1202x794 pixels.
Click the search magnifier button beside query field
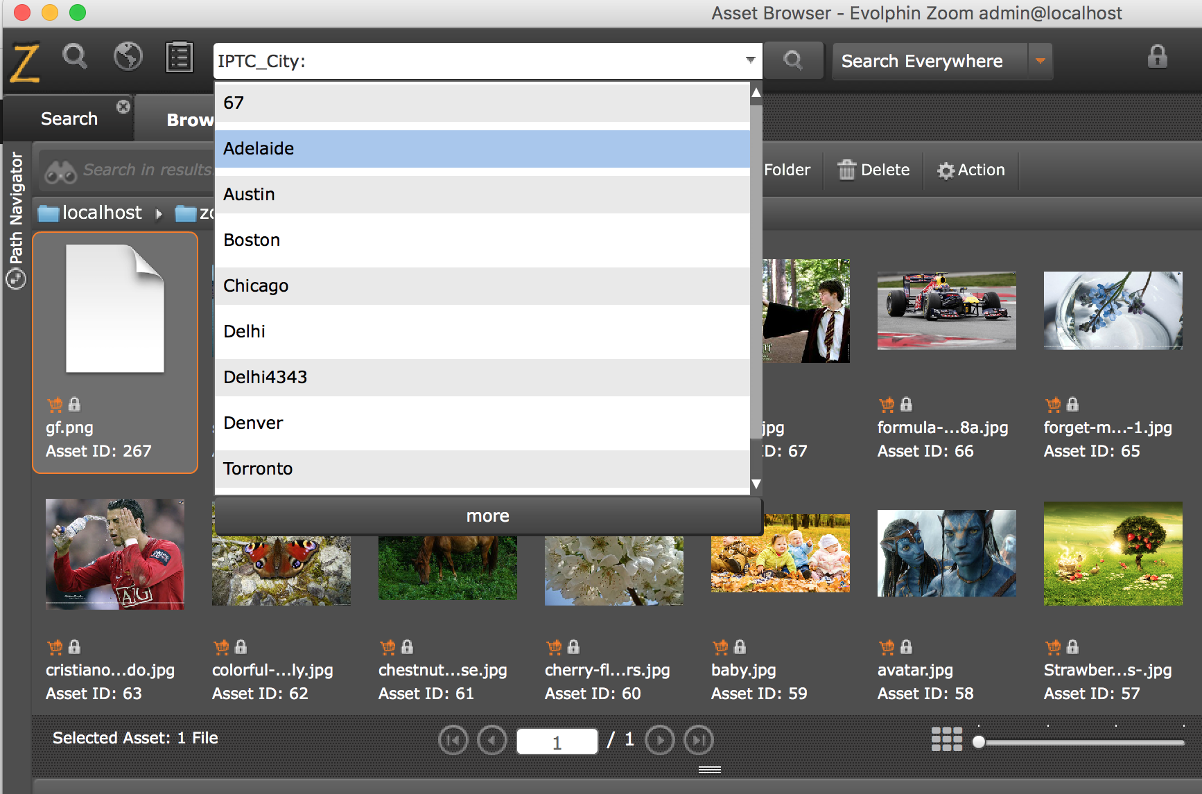click(794, 61)
